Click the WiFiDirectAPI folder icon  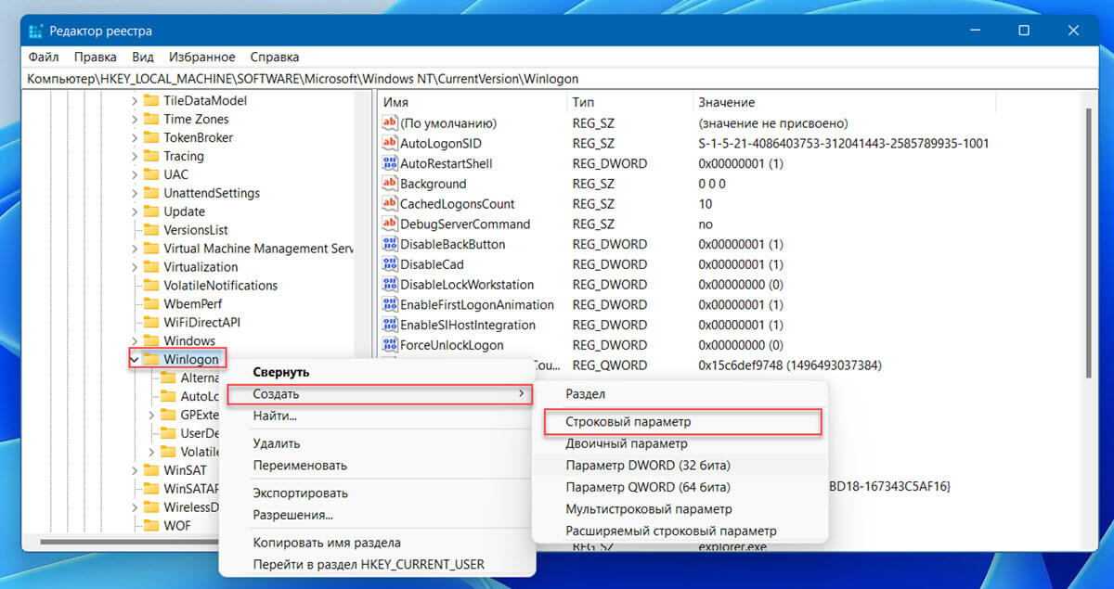150,322
